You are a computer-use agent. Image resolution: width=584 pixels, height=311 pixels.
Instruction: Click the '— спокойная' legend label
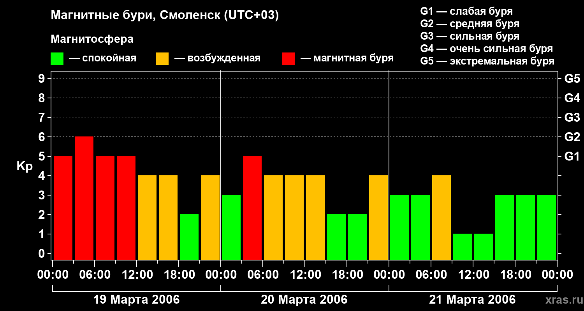click(x=103, y=58)
